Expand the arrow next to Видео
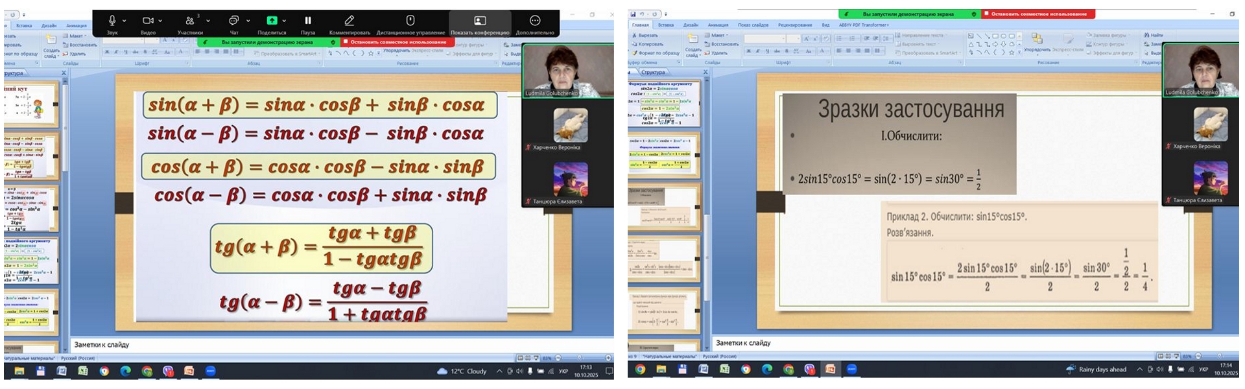The height and width of the screenshot is (389, 1245). tap(160, 21)
